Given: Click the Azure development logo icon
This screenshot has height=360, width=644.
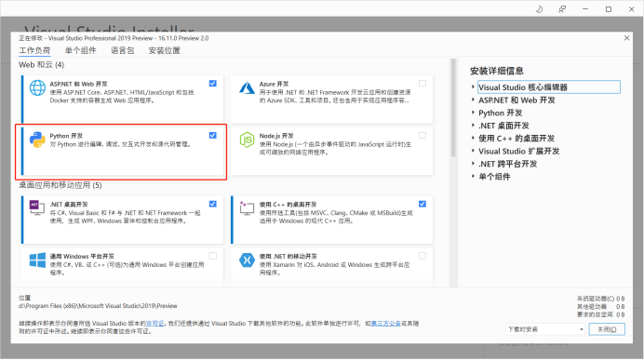Looking at the screenshot, I should (x=247, y=87).
